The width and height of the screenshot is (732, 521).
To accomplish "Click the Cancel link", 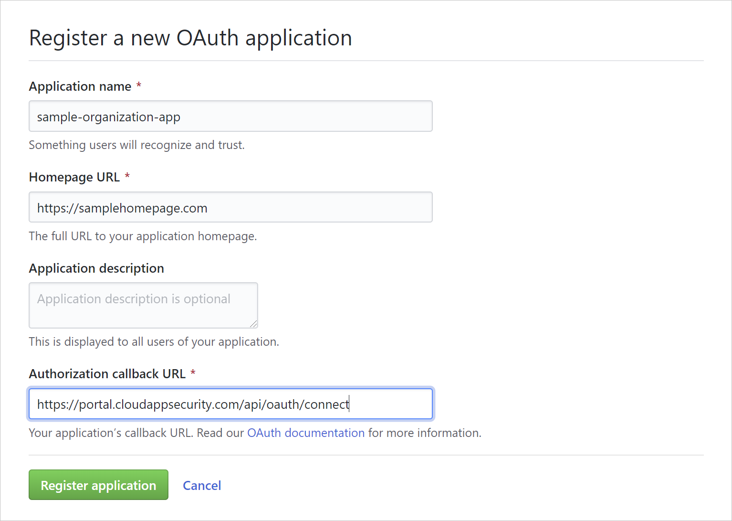I will coord(201,485).
